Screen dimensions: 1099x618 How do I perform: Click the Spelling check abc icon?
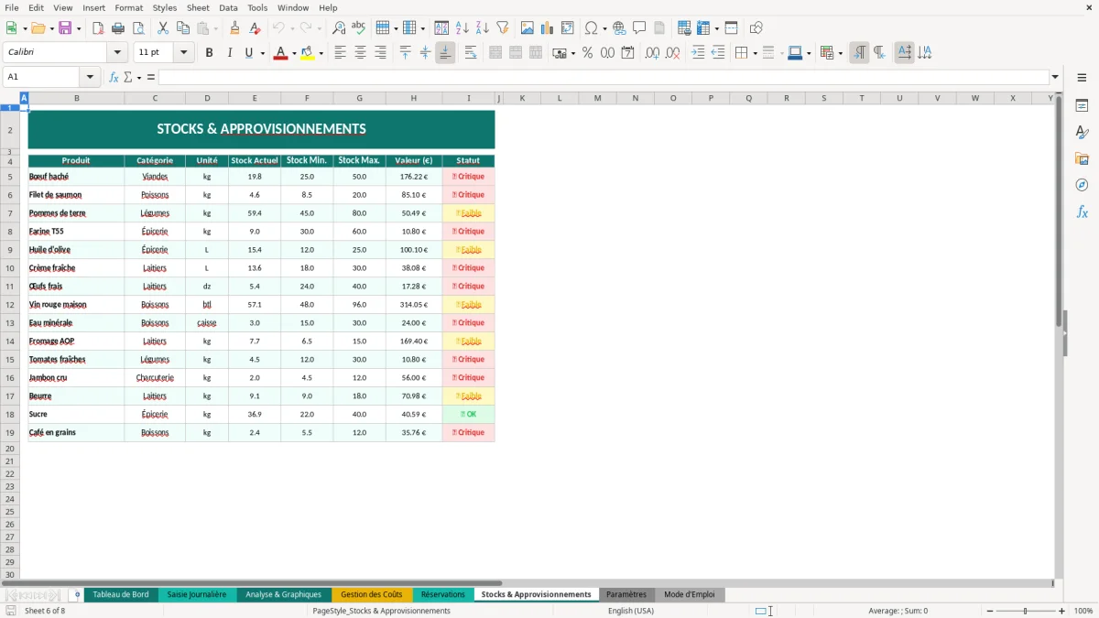click(359, 28)
